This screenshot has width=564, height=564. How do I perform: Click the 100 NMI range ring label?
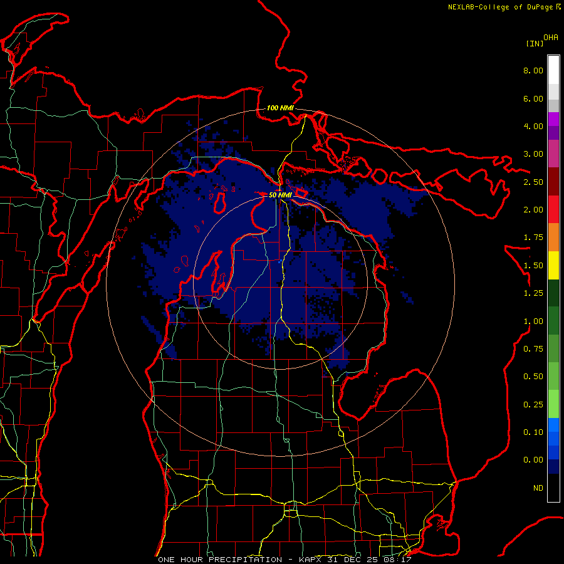coord(280,108)
